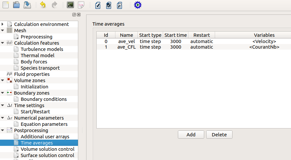
Task: Open Volume solution control page
Action: pyautogui.click(x=47, y=149)
